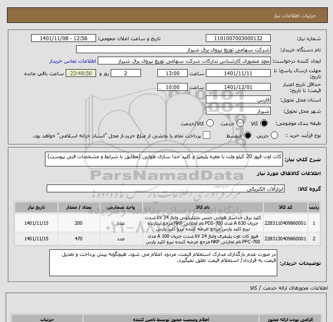Click the PFC-700 polymer cutout fuse item name
Viewport: 333px width, 322px height.
click(203, 239)
